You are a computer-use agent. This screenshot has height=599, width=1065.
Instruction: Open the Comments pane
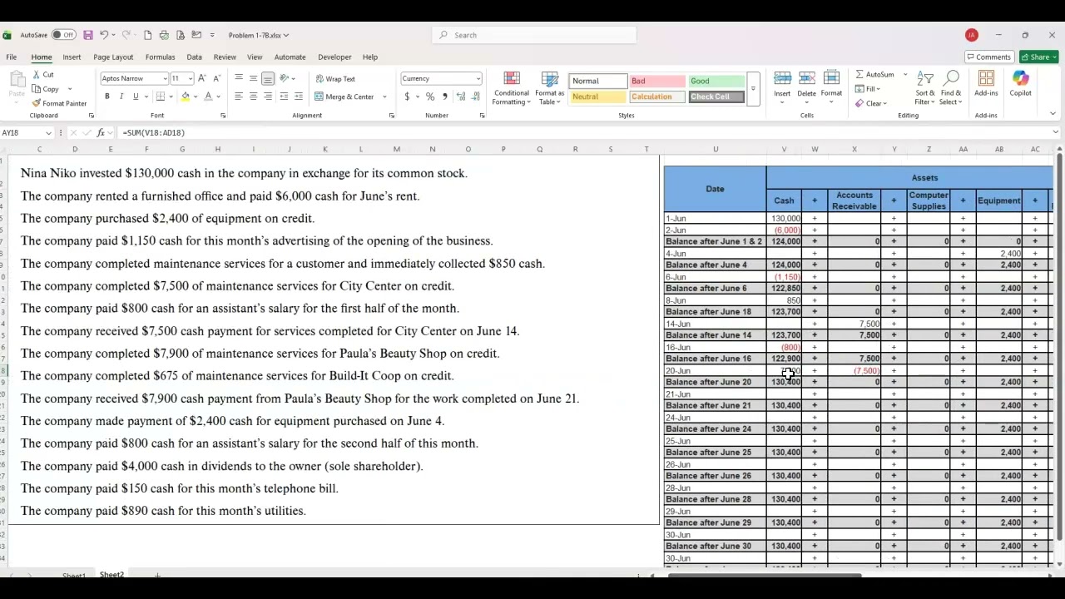[989, 57]
